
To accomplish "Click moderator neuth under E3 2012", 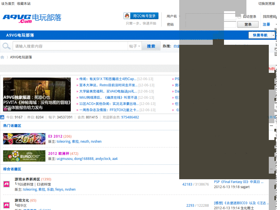I will click(85, 141).
